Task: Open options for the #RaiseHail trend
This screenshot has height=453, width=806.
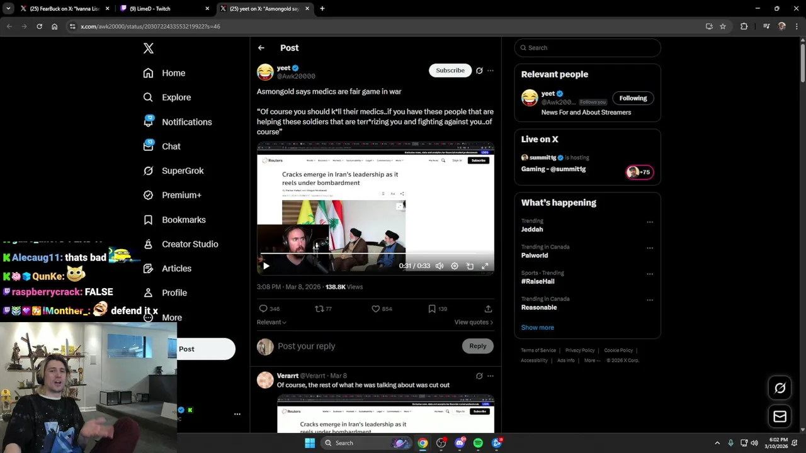Action: [650, 274]
